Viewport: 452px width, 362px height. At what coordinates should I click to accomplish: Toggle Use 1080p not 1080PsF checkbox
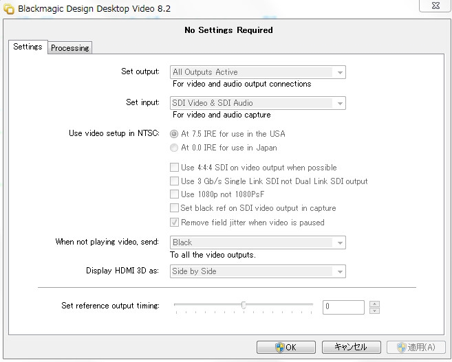174,194
